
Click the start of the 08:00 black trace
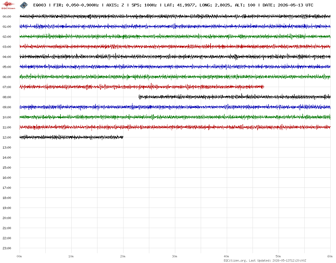coord(139,97)
